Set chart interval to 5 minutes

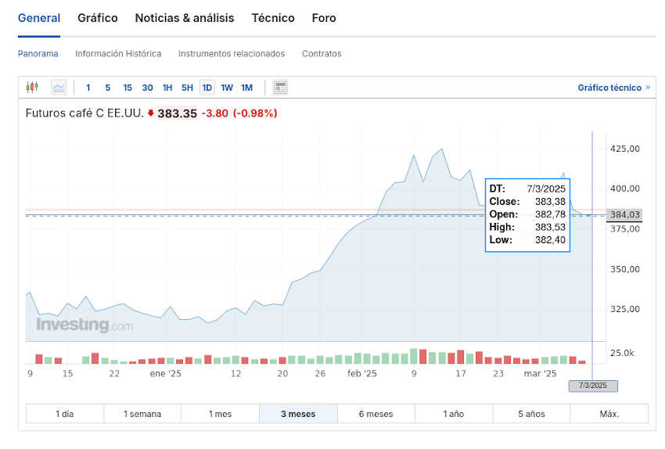pos(108,88)
